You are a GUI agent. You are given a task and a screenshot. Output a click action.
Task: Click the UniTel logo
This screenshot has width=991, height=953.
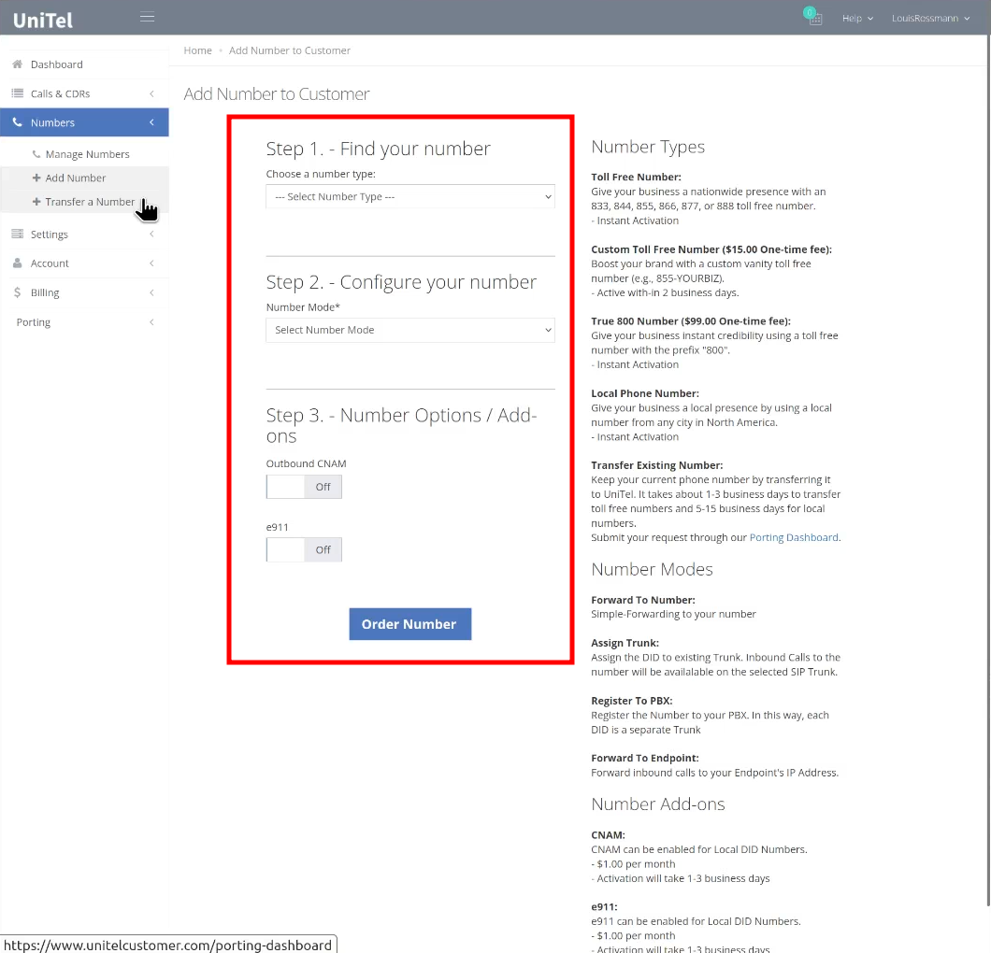43,21
